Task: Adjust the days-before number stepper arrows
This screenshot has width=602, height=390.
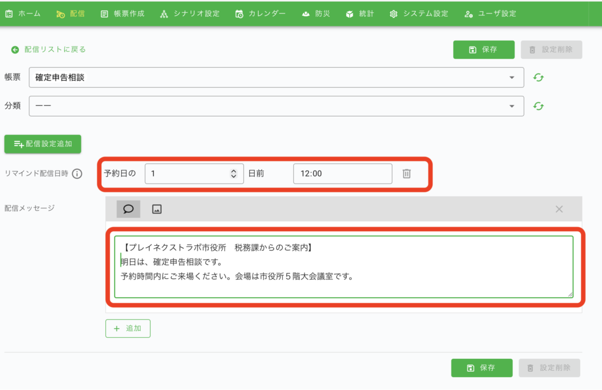Action: point(233,174)
